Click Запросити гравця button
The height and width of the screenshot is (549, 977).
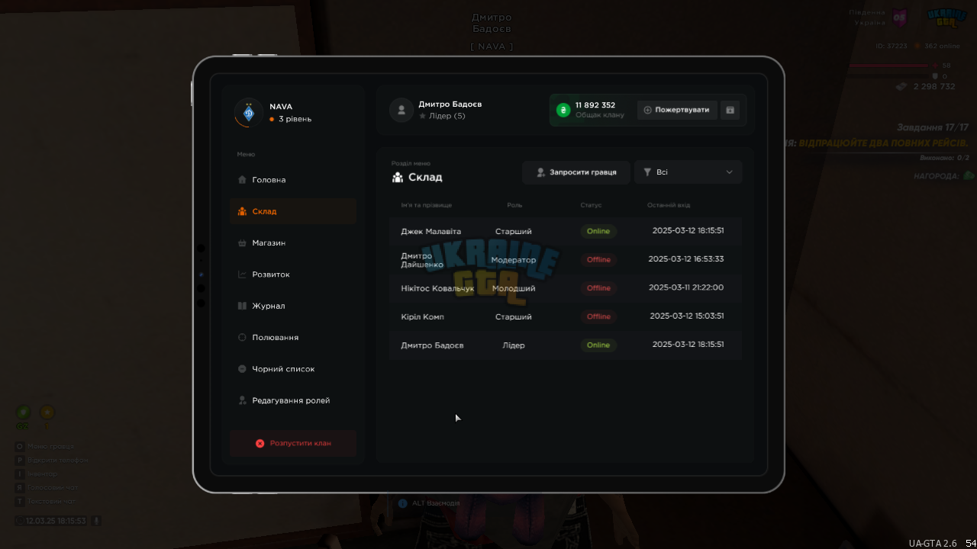click(576, 172)
